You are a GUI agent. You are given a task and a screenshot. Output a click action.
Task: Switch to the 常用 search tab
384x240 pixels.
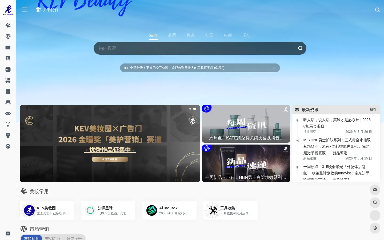[172, 35]
